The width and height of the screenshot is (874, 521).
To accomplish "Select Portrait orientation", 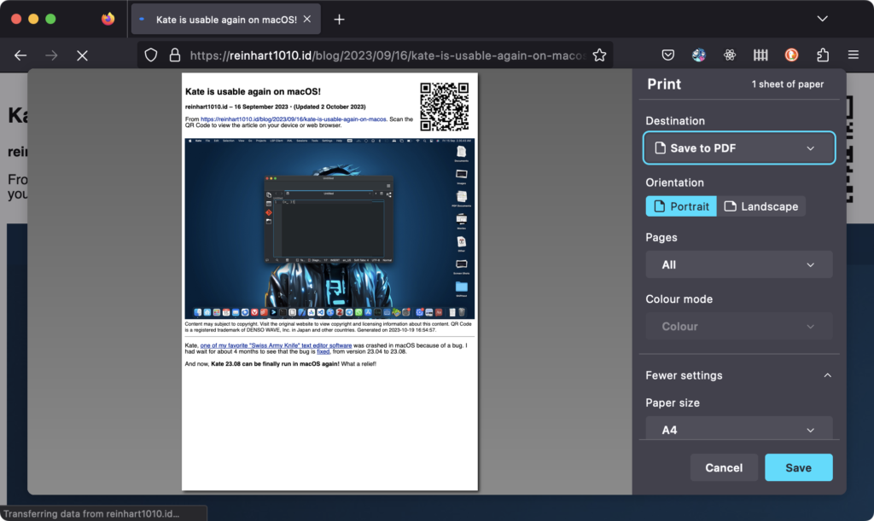I will point(680,206).
